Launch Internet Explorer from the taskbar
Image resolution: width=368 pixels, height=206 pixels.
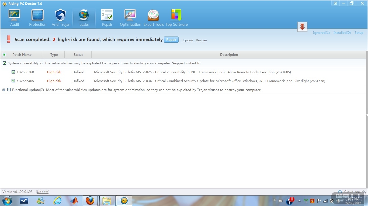(x=57, y=201)
